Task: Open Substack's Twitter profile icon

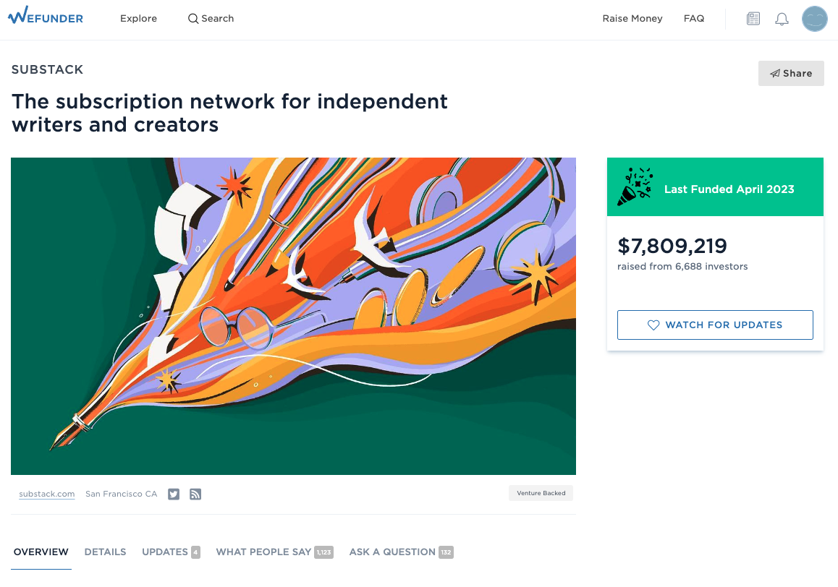Action: (x=174, y=494)
